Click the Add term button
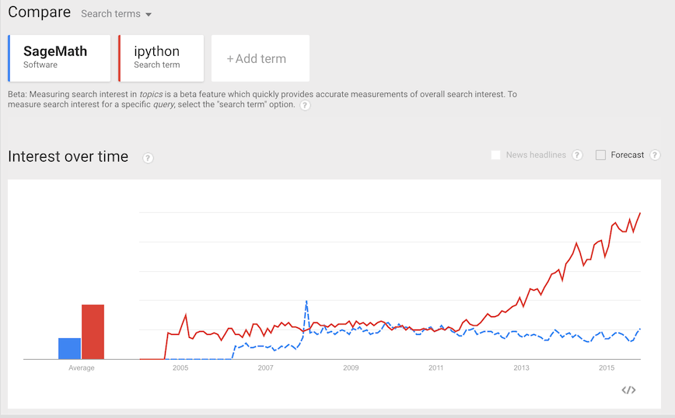This screenshot has height=418, width=675. click(260, 58)
